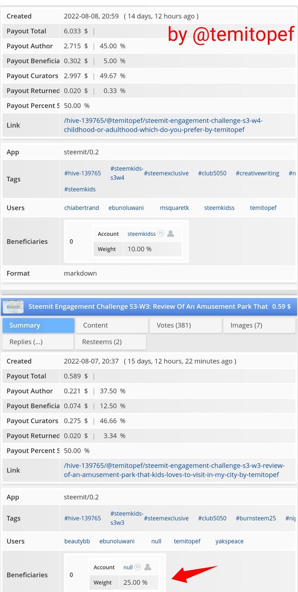Click #steemexclusive tag in second post
Image resolution: width=298 pixels, height=592 pixels.
pyautogui.click(x=166, y=518)
